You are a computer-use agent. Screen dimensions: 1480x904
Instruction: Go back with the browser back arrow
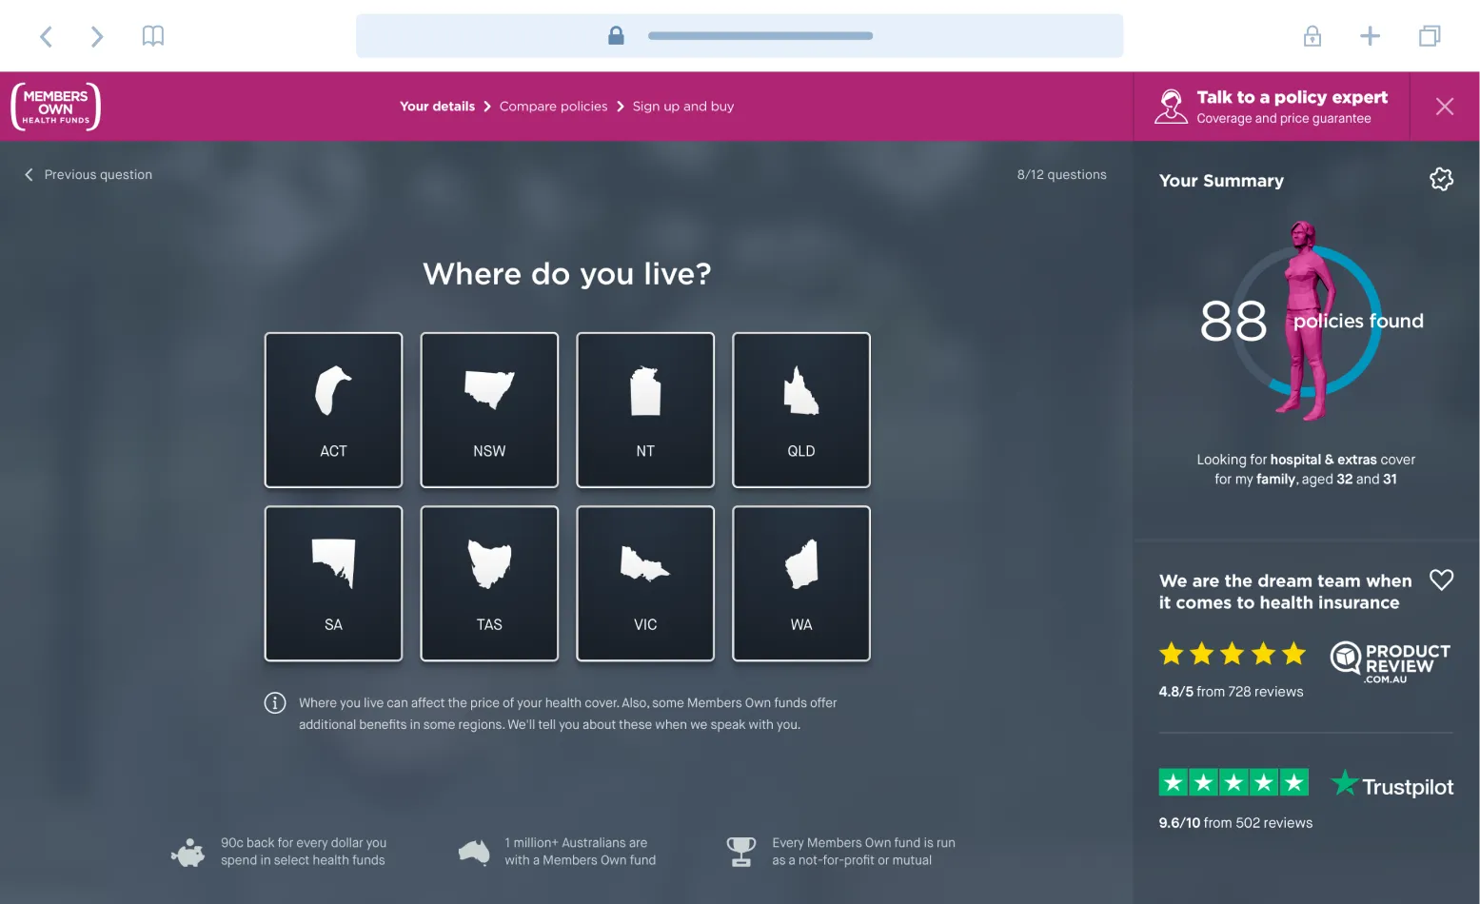[46, 36]
